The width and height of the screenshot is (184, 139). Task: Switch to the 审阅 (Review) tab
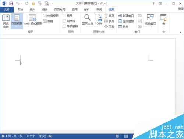99,9
